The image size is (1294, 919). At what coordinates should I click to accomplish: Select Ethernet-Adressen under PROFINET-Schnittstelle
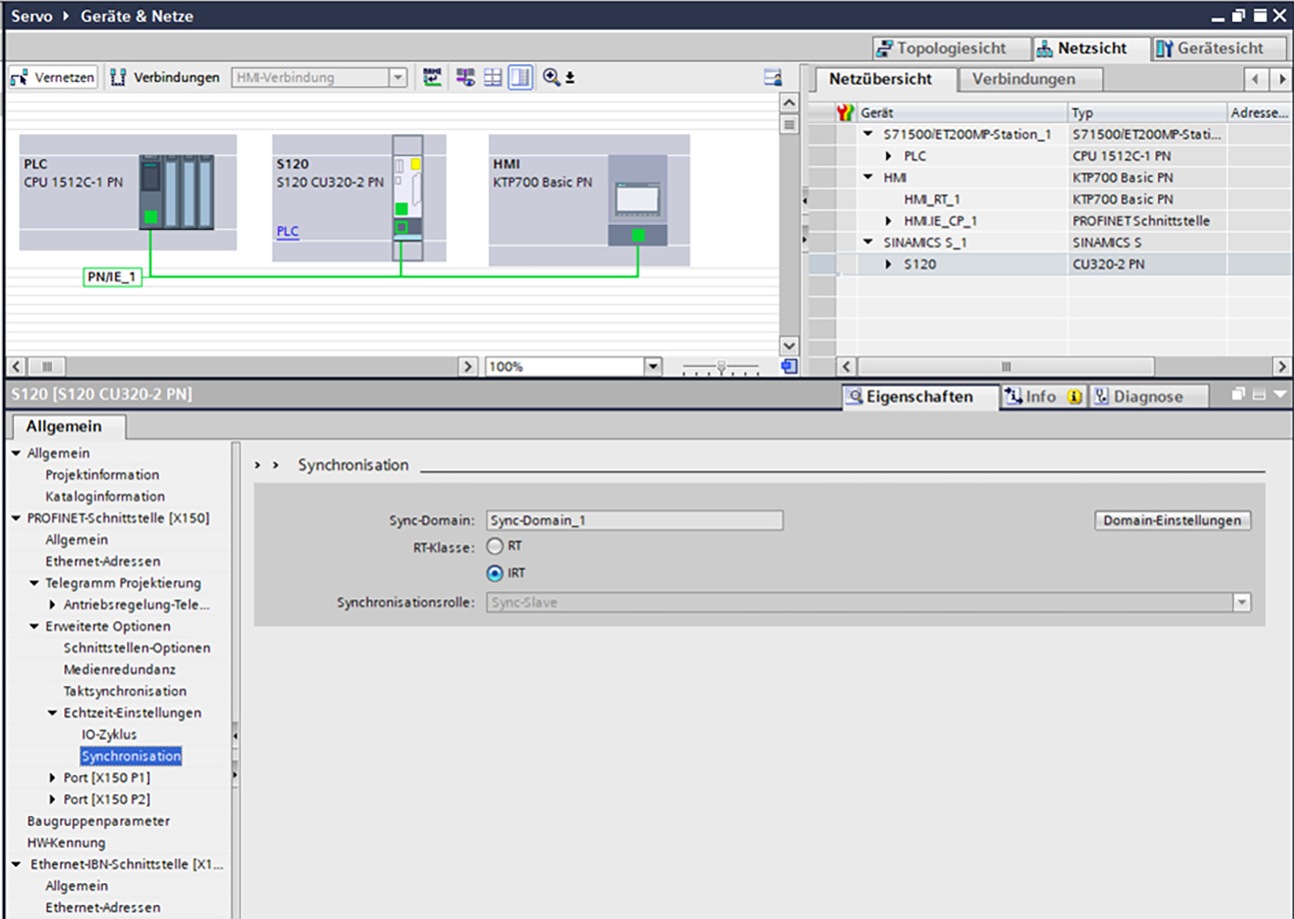(103, 562)
